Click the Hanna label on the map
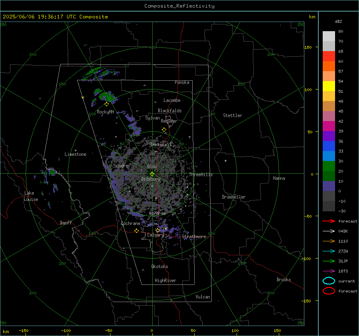This screenshot has height=336, width=359. (x=279, y=178)
